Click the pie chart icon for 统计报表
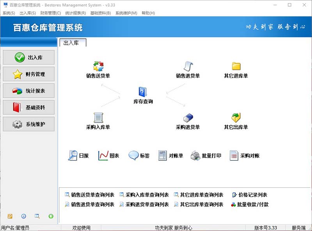 [17, 91]
